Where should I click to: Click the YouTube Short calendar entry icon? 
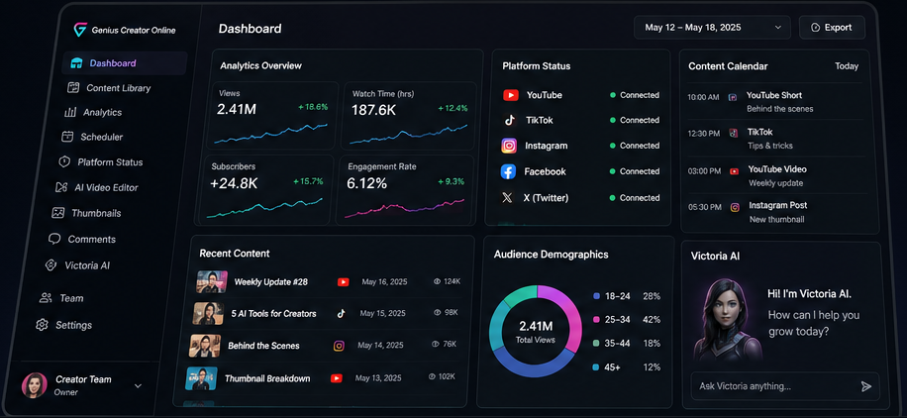pyautogui.click(x=733, y=97)
